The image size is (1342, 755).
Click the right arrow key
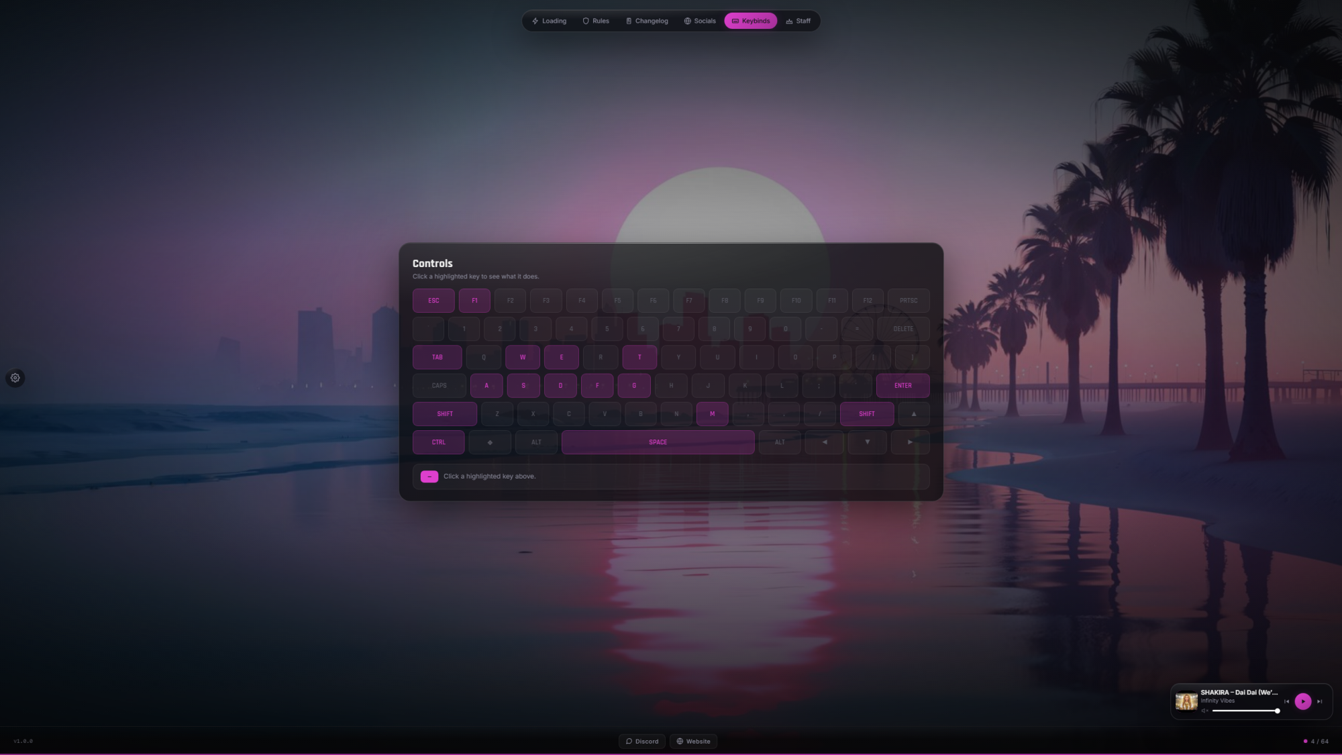[x=911, y=442]
